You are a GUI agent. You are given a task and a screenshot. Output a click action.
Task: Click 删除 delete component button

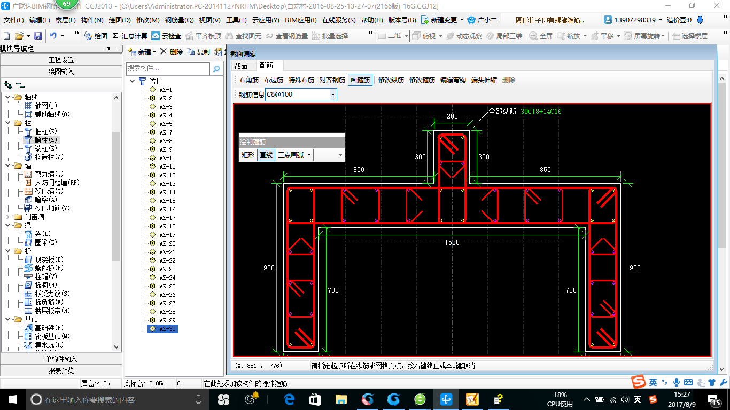(x=172, y=52)
